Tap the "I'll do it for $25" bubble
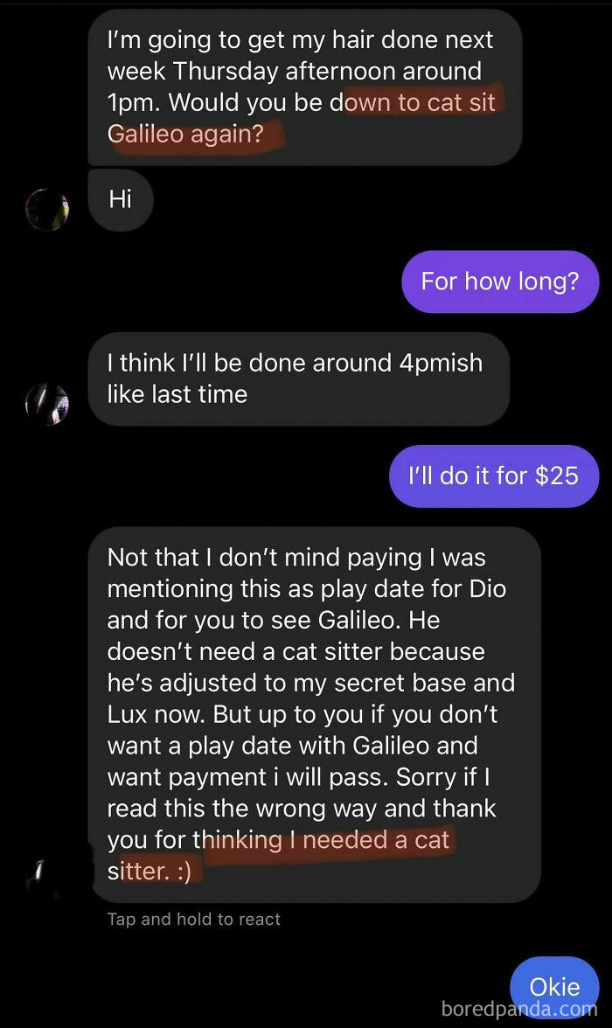This screenshot has width=612, height=1028. (493, 476)
